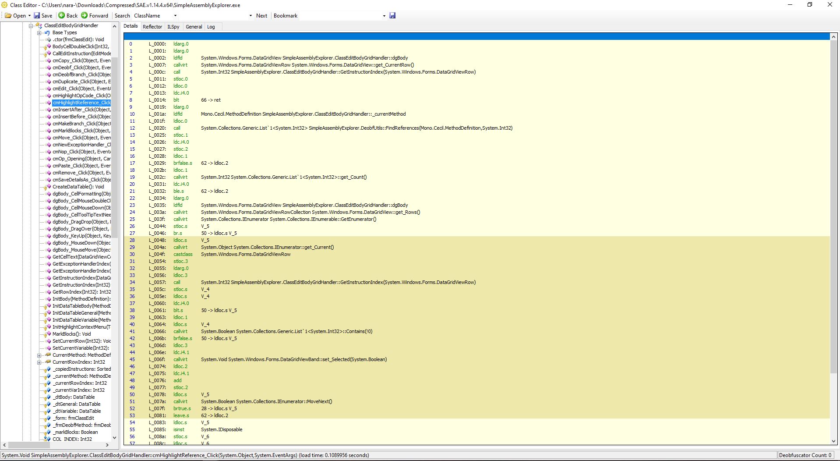The height and width of the screenshot is (461, 840).
Task: Click inside the search text input field
Action: [214, 15]
